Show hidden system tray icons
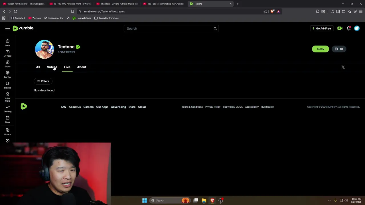 329,200
